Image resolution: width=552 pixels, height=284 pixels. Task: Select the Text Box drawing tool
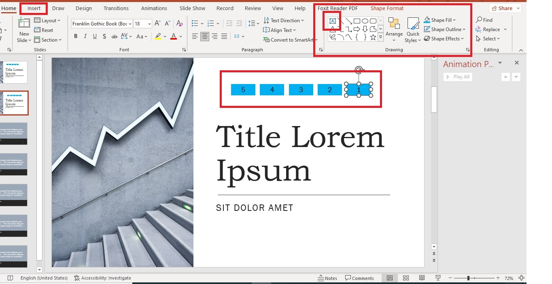tap(332, 21)
